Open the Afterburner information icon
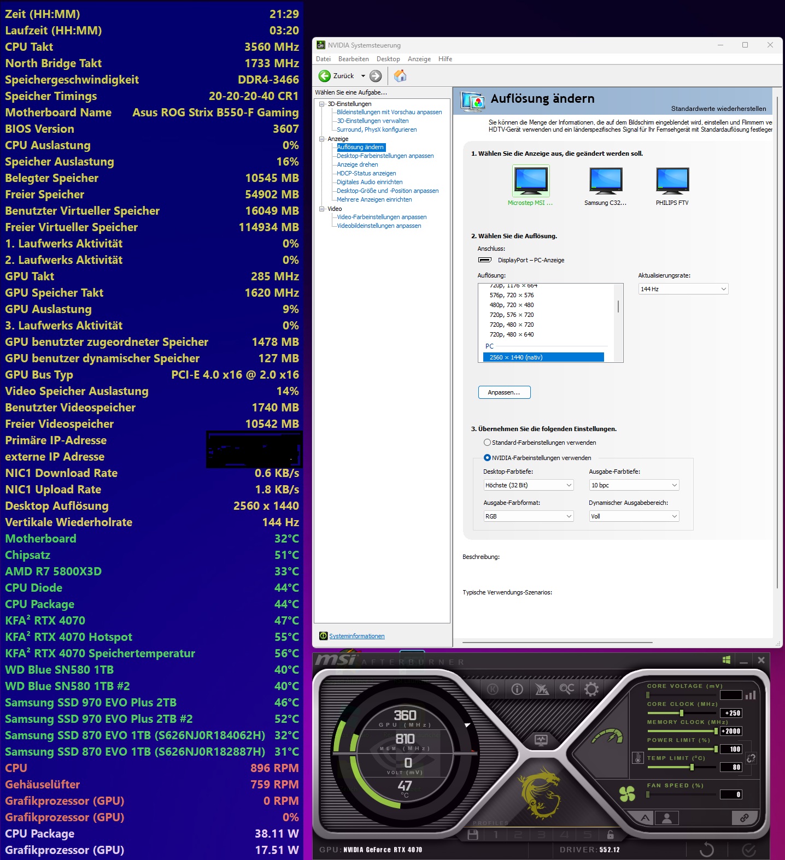The image size is (785, 860). click(x=517, y=689)
